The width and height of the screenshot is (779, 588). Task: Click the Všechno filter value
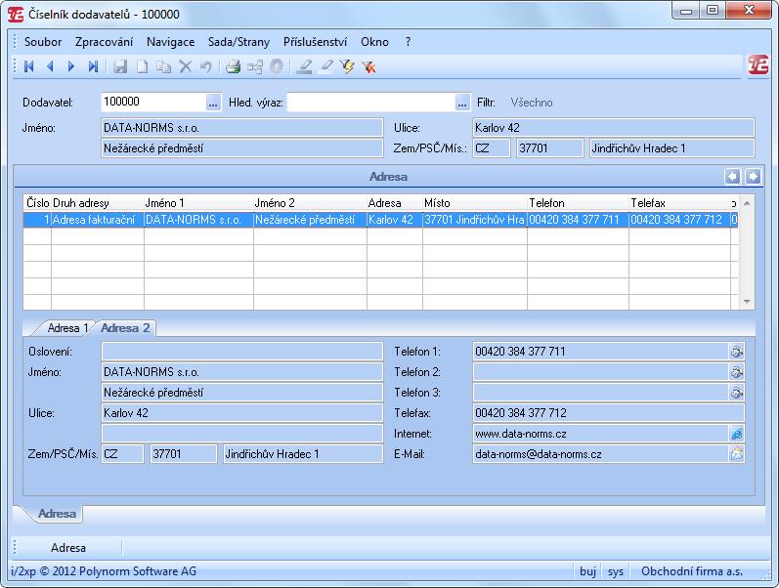point(532,103)
